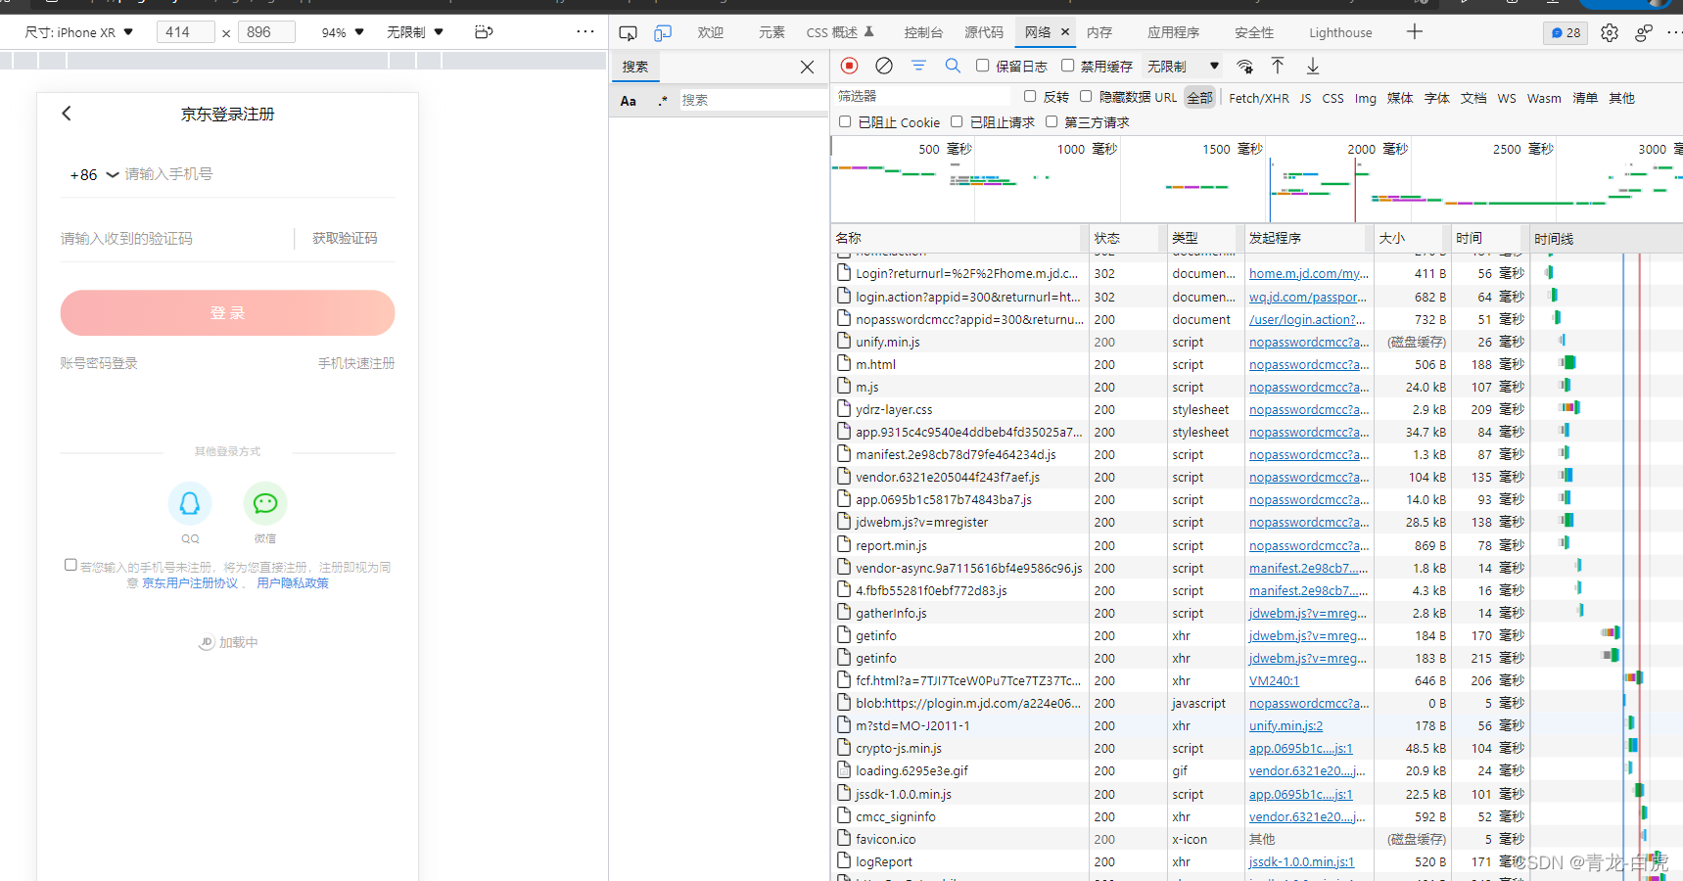
Task: Click the export HAR download arrow
Action: click(x=1313, y=66)
